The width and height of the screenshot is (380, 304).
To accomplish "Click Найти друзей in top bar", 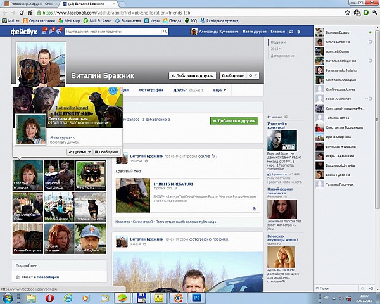I will tap(255, 32).
